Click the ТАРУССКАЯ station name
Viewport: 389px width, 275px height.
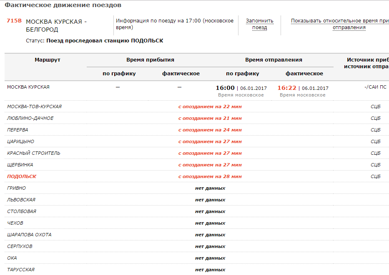(x=21, y=270)
